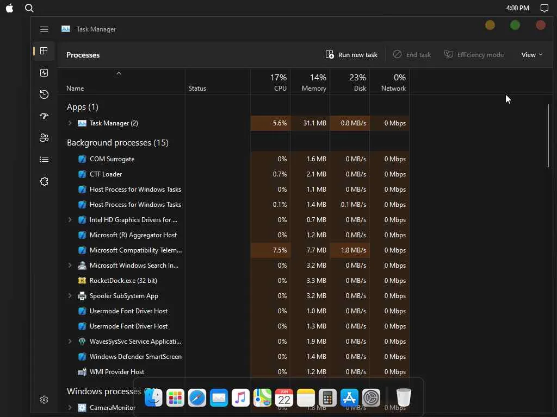
Task: Open the search magnifier in top bar
Action: (29, 8)
